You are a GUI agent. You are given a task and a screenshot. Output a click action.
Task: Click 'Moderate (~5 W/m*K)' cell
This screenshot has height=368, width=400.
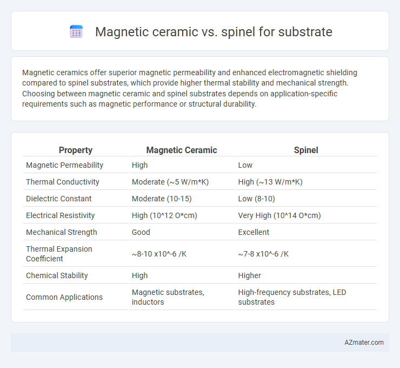point(170,182)
